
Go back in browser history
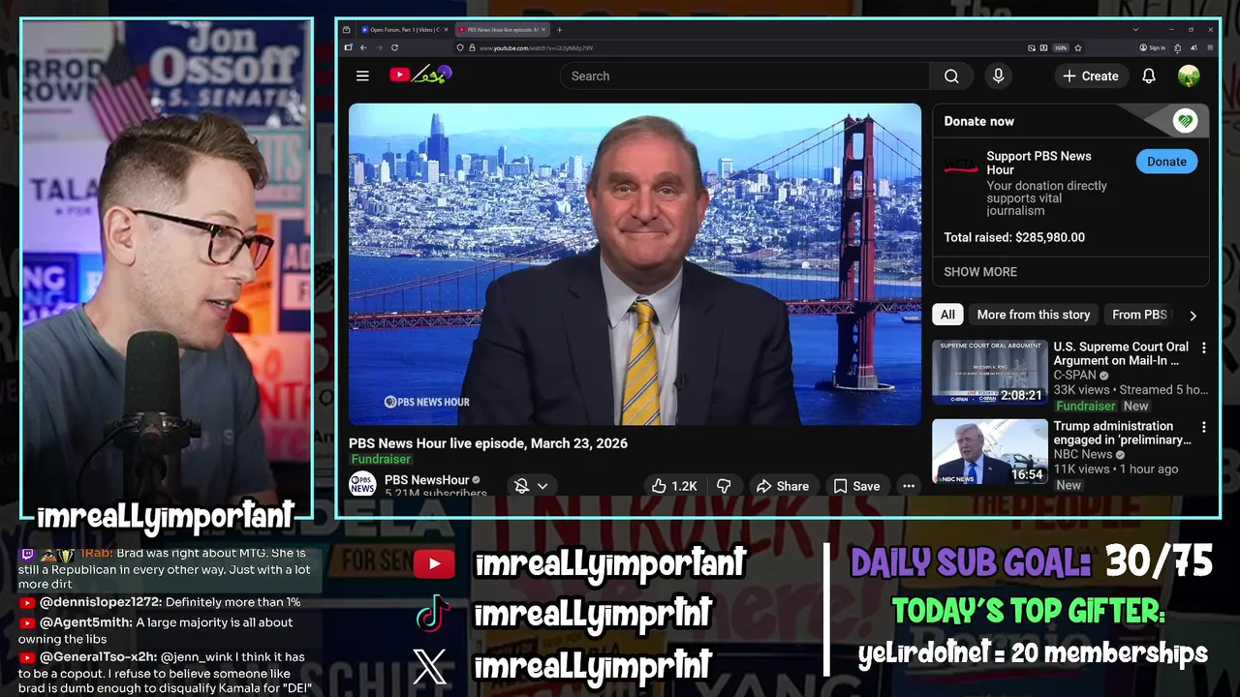coord(363,47)
